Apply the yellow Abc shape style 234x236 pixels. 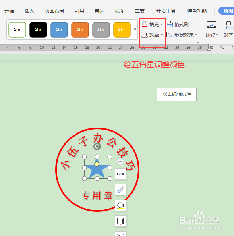(122, 30)
